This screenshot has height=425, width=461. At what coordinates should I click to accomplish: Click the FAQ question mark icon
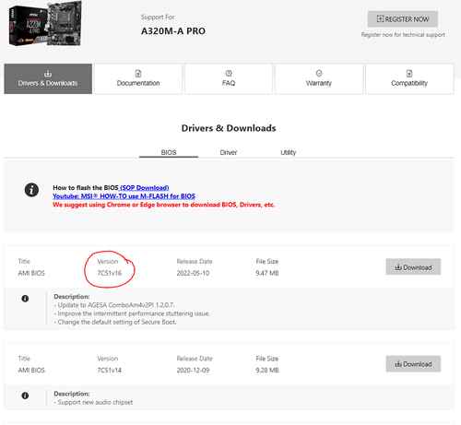229,73
